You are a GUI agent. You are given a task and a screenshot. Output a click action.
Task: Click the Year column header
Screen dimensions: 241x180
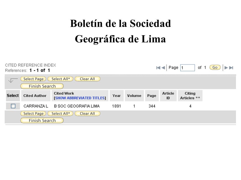pyautogui.click(x=116, y=96)
